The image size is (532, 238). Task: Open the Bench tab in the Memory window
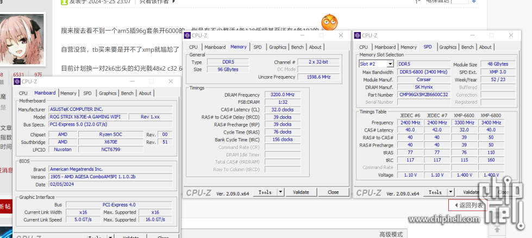pyautogui.click(x=297, y=47)
